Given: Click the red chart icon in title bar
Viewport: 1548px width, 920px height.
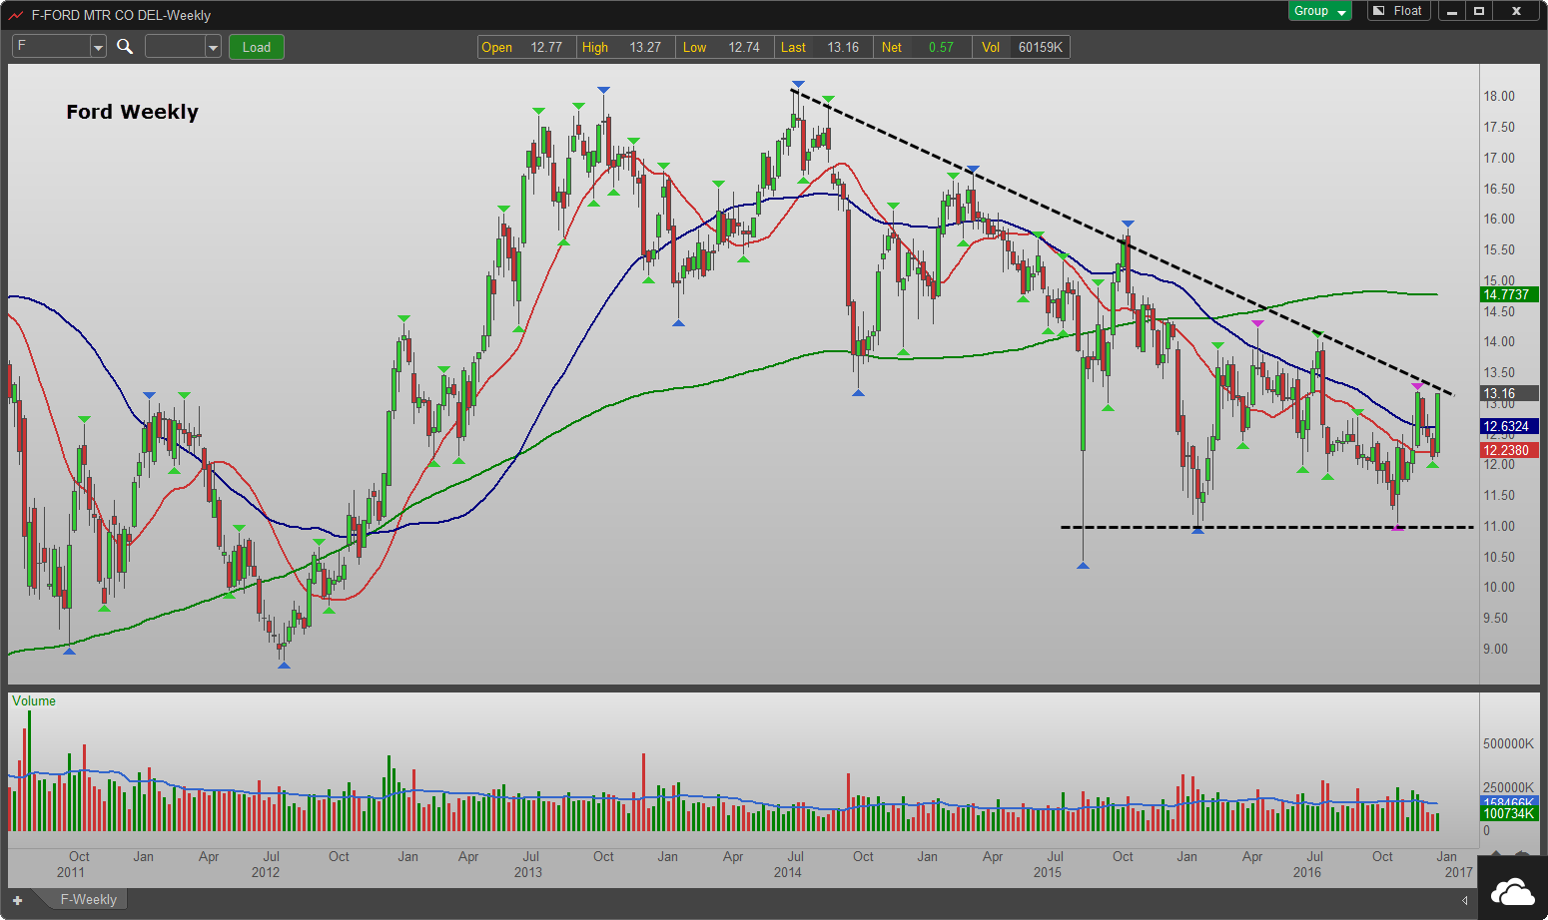Looking at the screenshot, I should pyautogui.click(x=15, y=15).
